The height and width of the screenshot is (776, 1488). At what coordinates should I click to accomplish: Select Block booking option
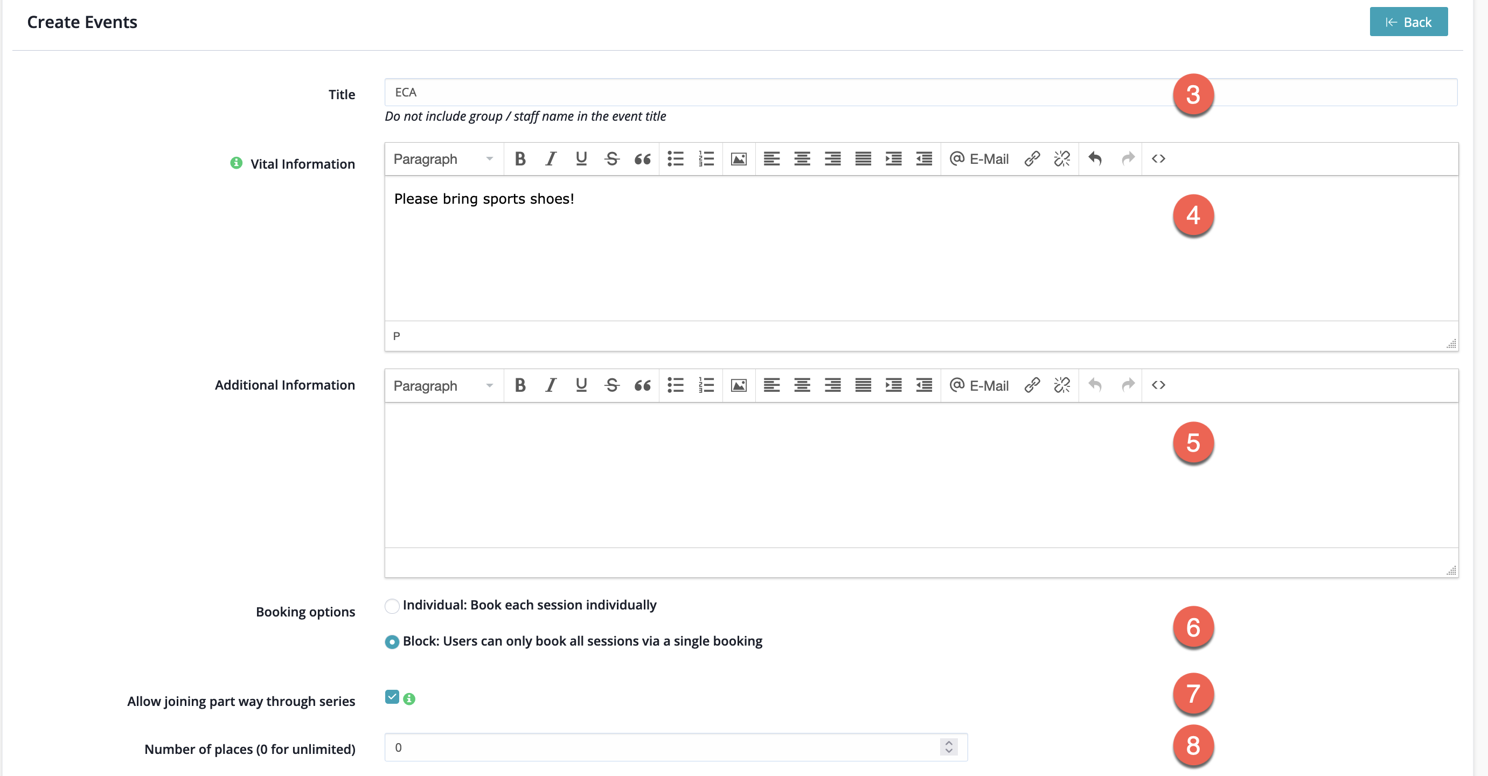click(392, 642)
